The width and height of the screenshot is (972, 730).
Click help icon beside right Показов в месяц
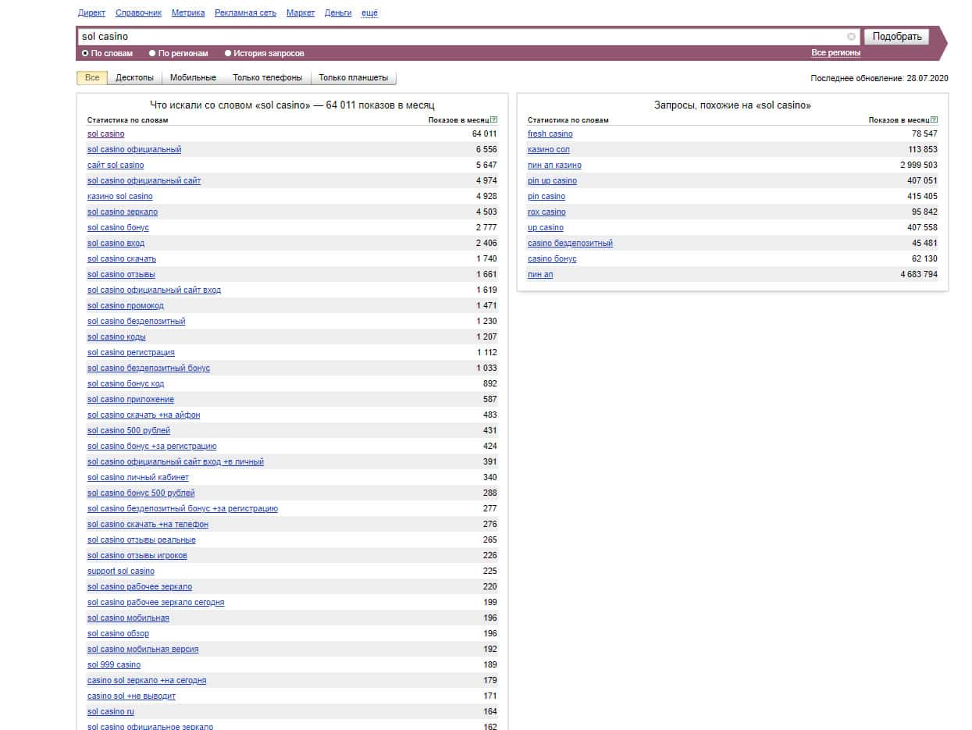[x=935, y=120]
